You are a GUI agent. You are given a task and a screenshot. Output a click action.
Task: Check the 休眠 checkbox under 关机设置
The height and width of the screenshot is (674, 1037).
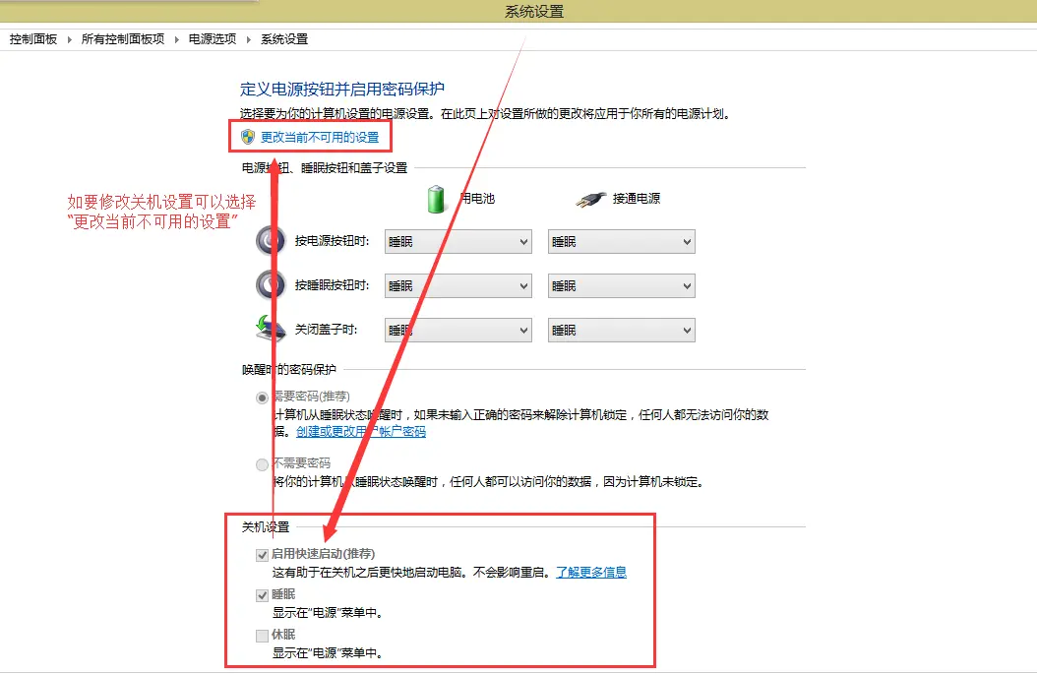(262, 635)
